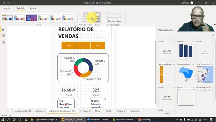Unpin the Visualizações pane with eraser icon
This screenshot has height=122, width=216.
213,35
